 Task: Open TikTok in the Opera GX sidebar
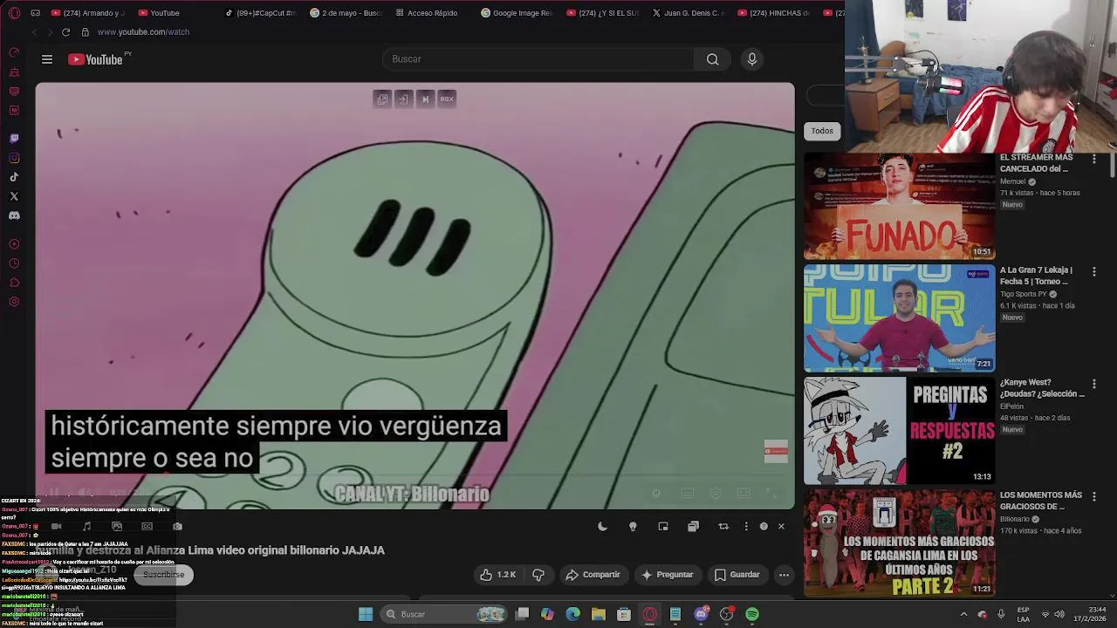tap(14, 177)
